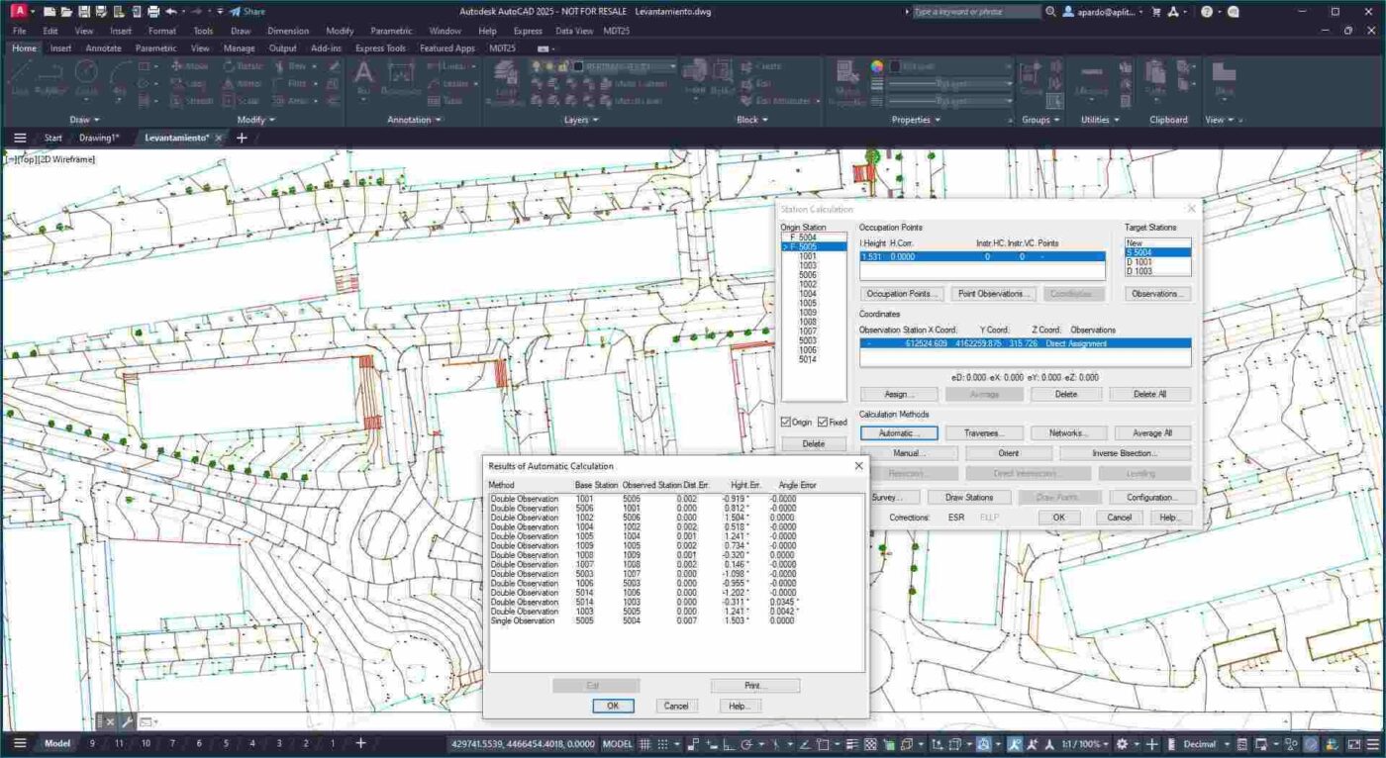The height and width of the screenshot is (758, 1386).
Task: Open the Autodesk App Store cart icon
Action: tap(1154, 12)
